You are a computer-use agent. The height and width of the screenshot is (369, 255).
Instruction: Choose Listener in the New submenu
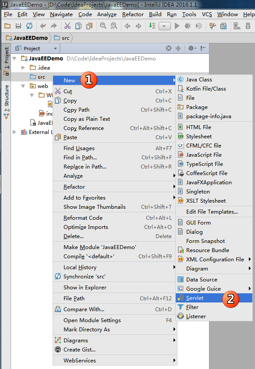(214, 316)
